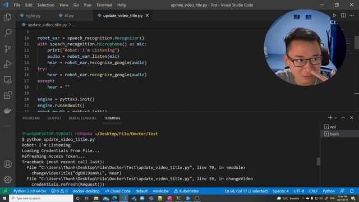Open the Go menu

(x=76, y=5)
